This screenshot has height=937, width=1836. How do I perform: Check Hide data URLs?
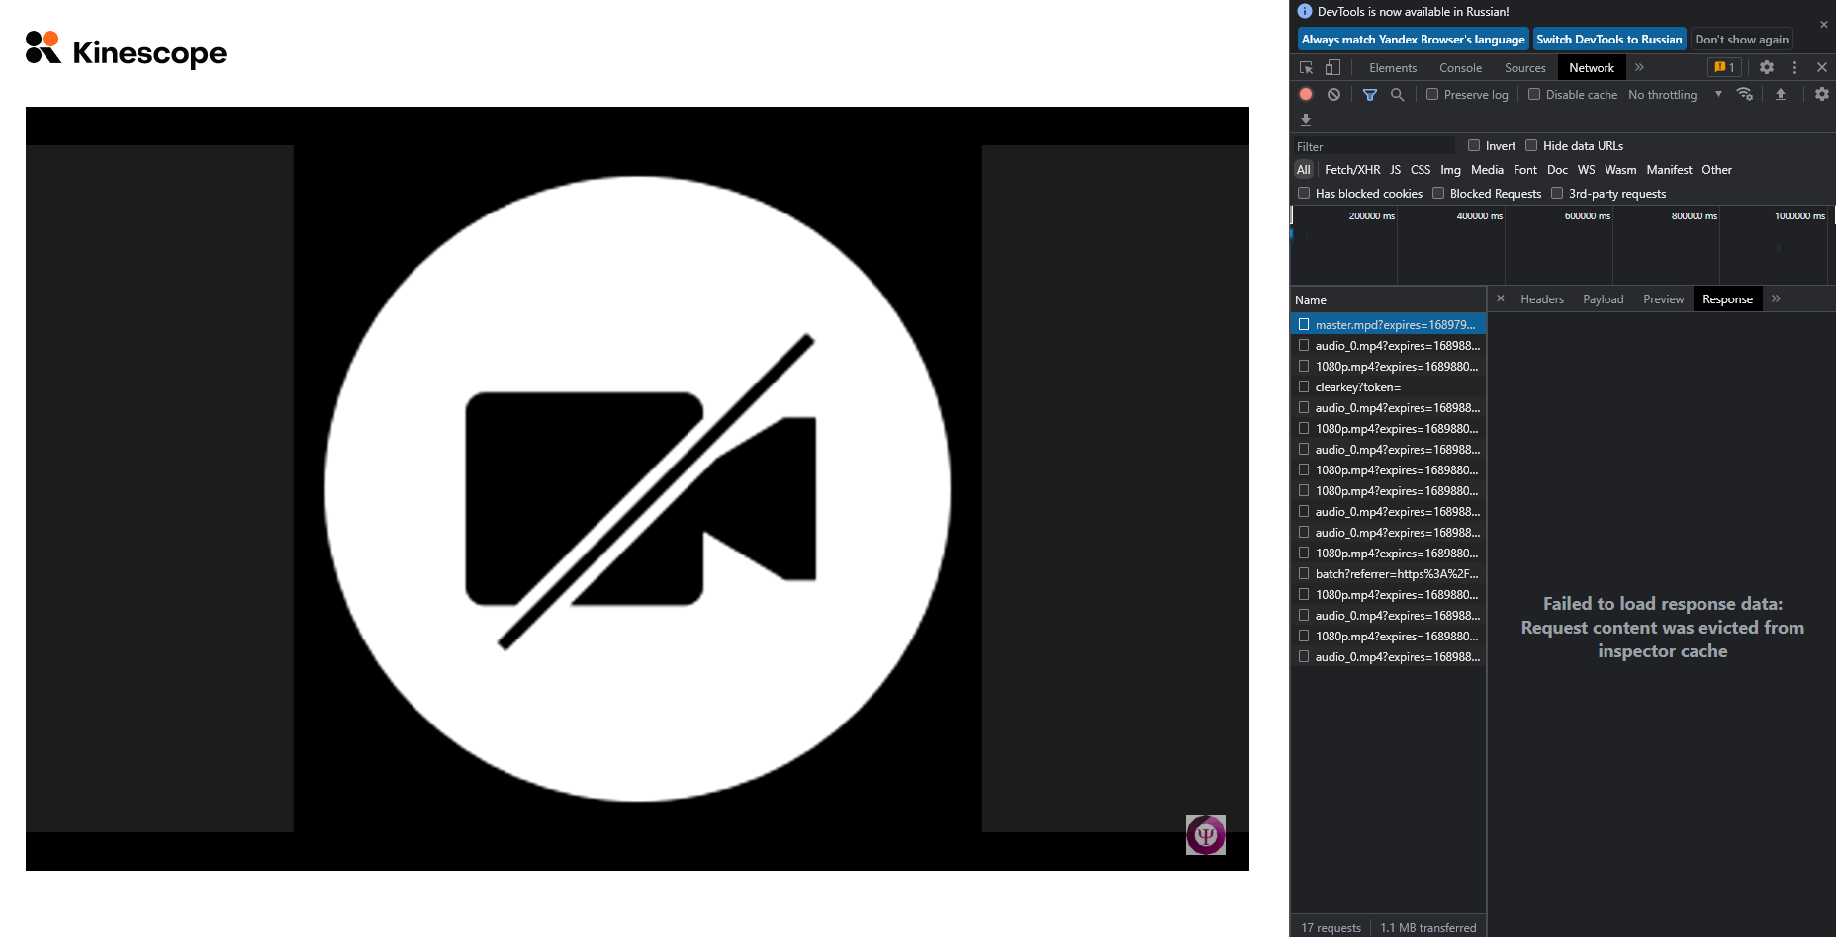(1531, 145)
